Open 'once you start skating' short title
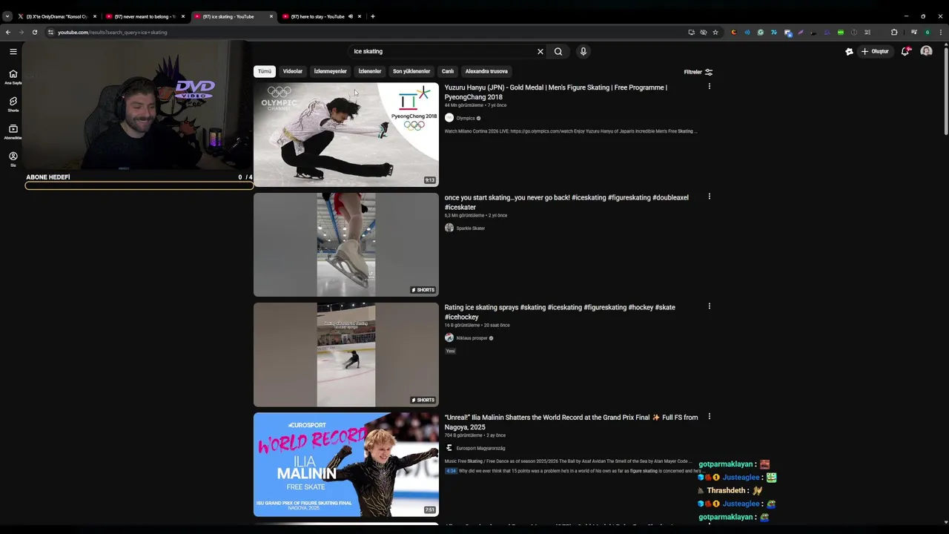 [566, 202]
